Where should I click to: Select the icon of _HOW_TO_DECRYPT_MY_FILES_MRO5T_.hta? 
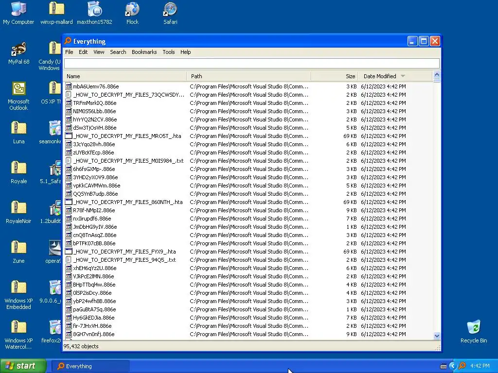pyautogui.click(x=68, y=136)
